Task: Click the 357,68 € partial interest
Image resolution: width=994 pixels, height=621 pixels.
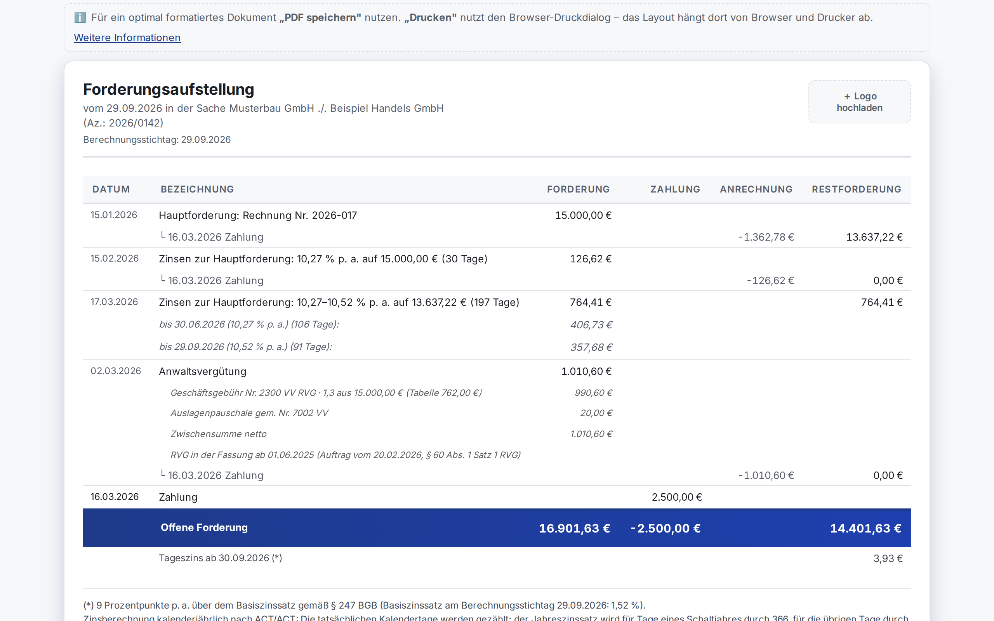Action: point(591,347)
